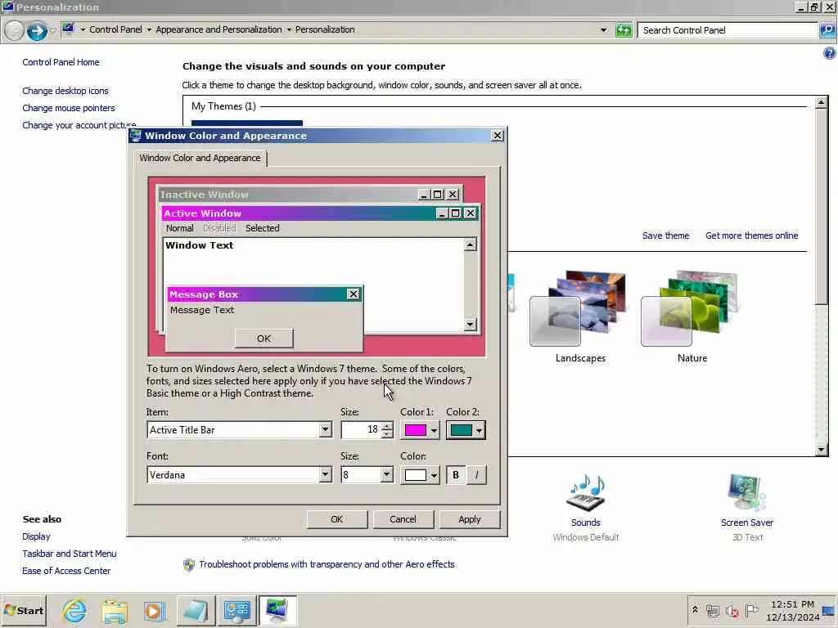
Task: Open Color 2 teal swatch picker
Action: click(x=466, y=430)
